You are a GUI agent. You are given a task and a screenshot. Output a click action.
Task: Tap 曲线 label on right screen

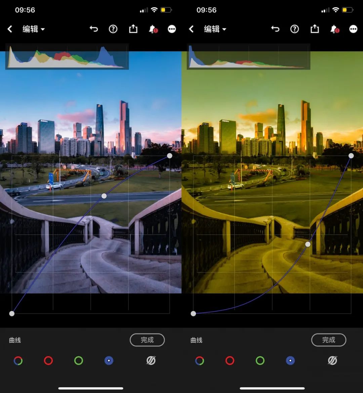point(196,340)
